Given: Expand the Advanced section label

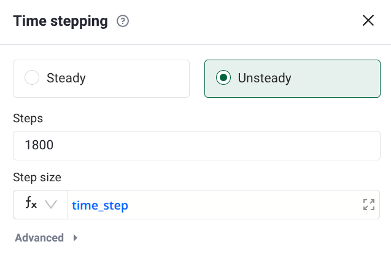Looking at the screenshot, I should pyautogui.click(x=39, y=238).
